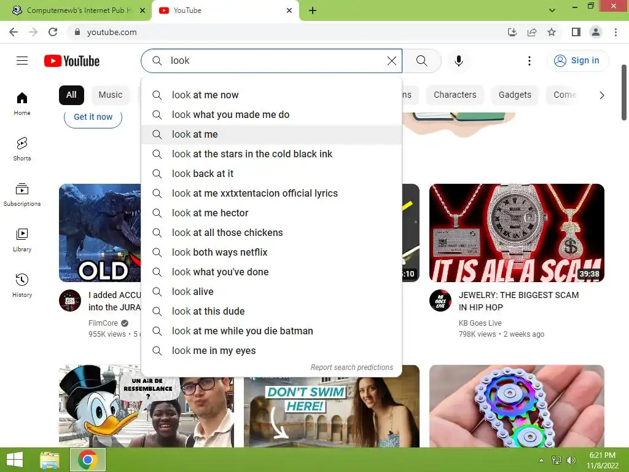629x472 pixels.
Task: Choose 'look at the stars in the cold black ink'
Action: [272, 154]
